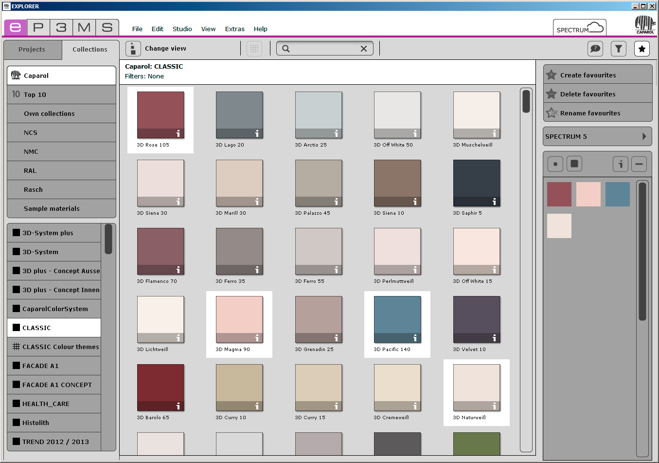This screenshot has width=659, height=463.
Task: Select Histolith in list
Action: coord(54,423)
